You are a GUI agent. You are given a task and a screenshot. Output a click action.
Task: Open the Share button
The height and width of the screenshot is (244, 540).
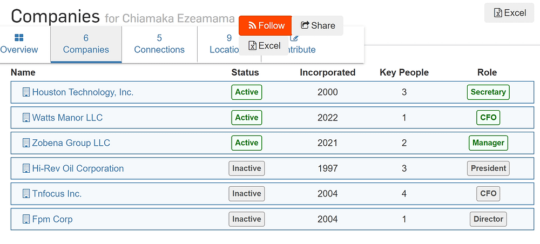tap(318, 25)
